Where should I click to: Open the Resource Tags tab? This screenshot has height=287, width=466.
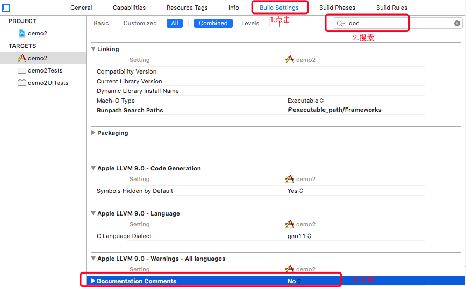[x=187, y=8]
